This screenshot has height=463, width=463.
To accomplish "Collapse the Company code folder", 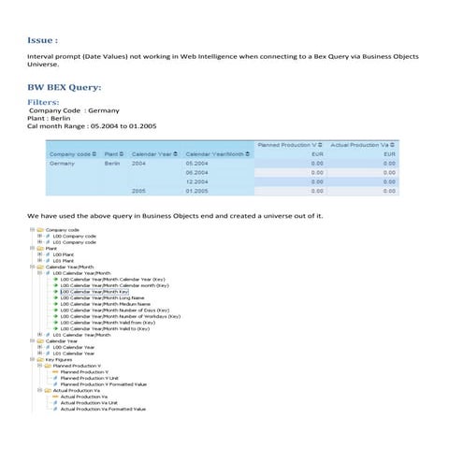I will tap(32, 230).
